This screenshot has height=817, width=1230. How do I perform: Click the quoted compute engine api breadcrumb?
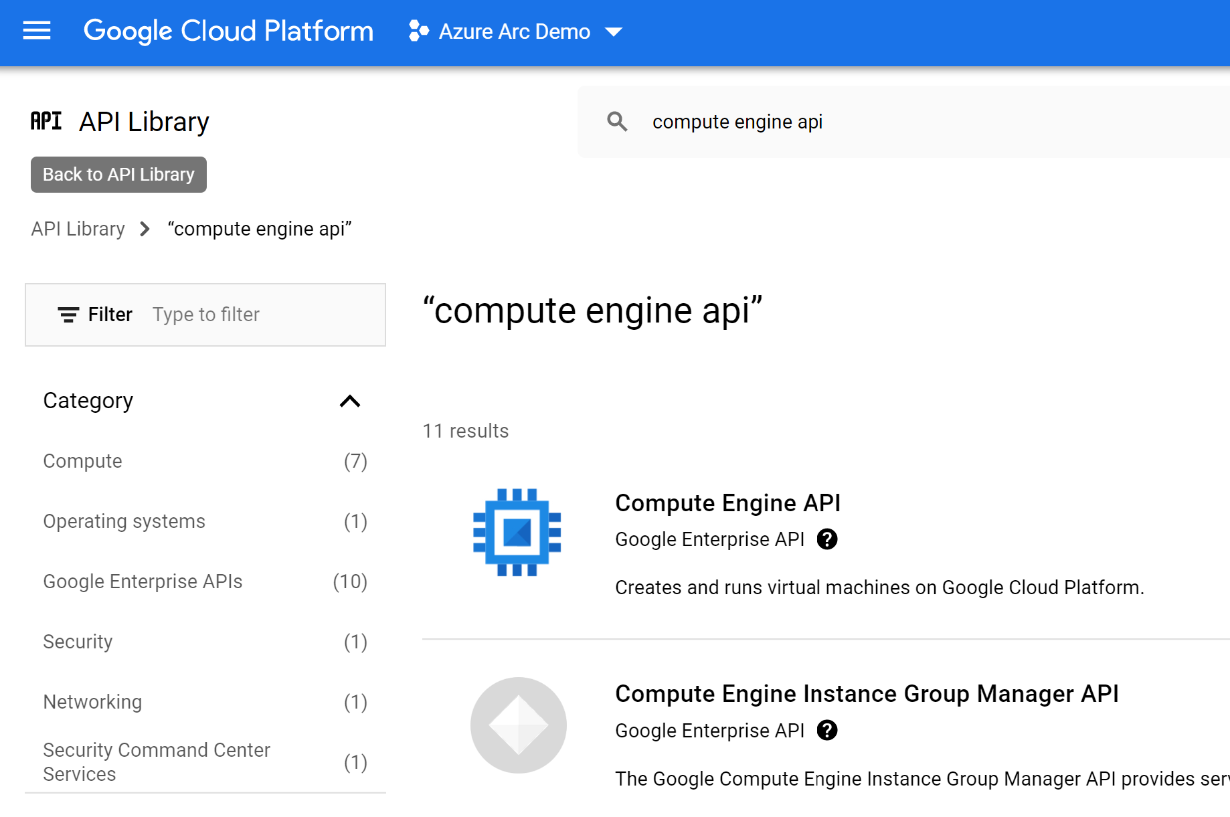260,229
